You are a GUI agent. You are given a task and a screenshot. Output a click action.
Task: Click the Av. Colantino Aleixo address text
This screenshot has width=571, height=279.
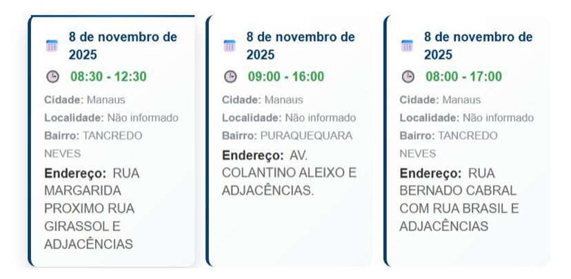(289, 173)
